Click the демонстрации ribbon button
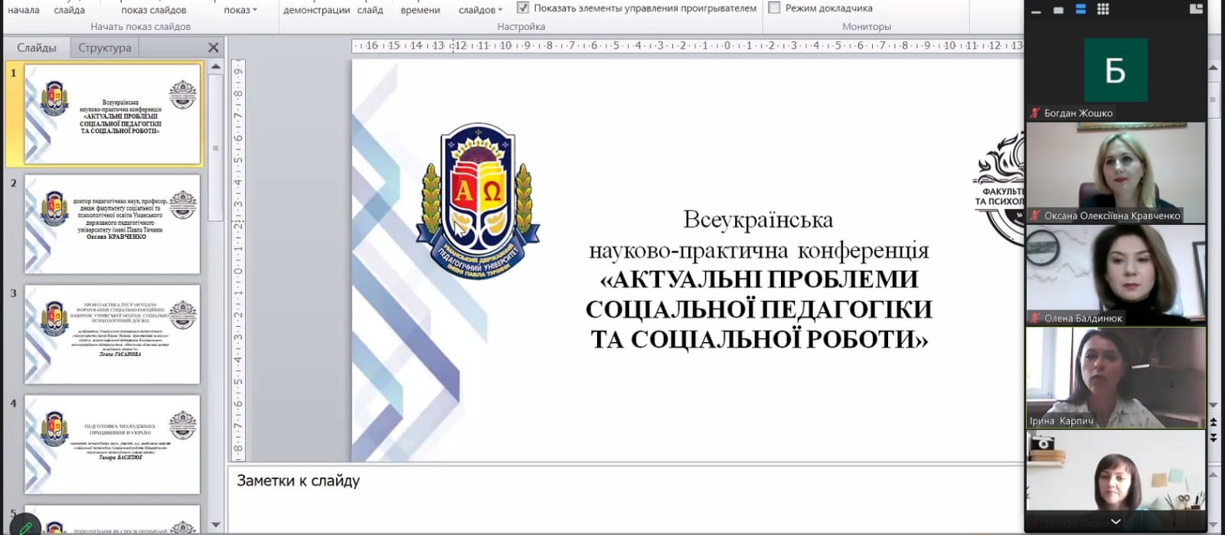Screen dimensions: 1225x535 [x=316, y=10]
